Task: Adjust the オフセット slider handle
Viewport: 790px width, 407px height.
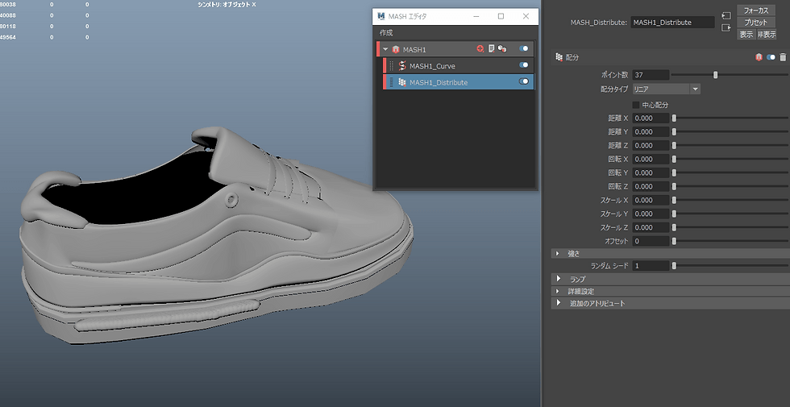Action: click(674, 241)
